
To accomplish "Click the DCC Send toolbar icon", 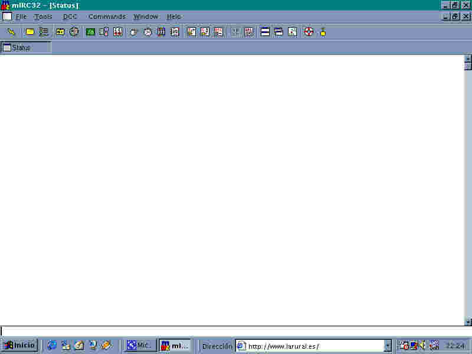I will coord(191,32).
